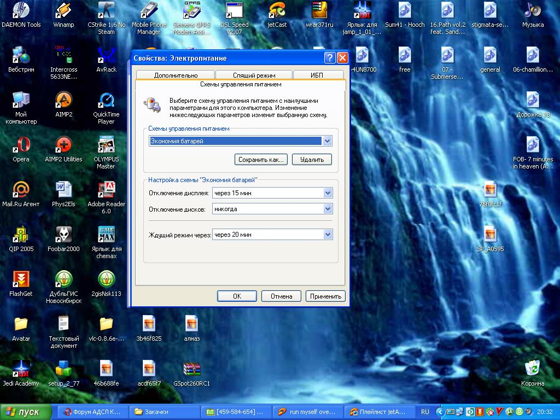Launch QuickTime Player desktop shortcut
Screen dimensions: 560x420
coord(106,101)
